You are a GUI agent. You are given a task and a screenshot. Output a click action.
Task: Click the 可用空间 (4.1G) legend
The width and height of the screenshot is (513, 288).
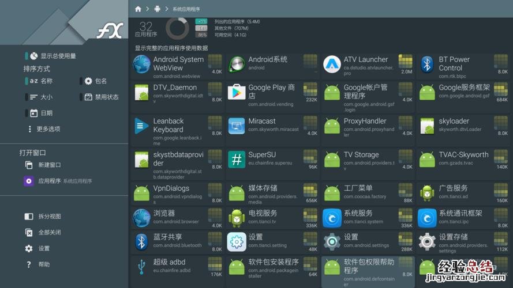230,35
